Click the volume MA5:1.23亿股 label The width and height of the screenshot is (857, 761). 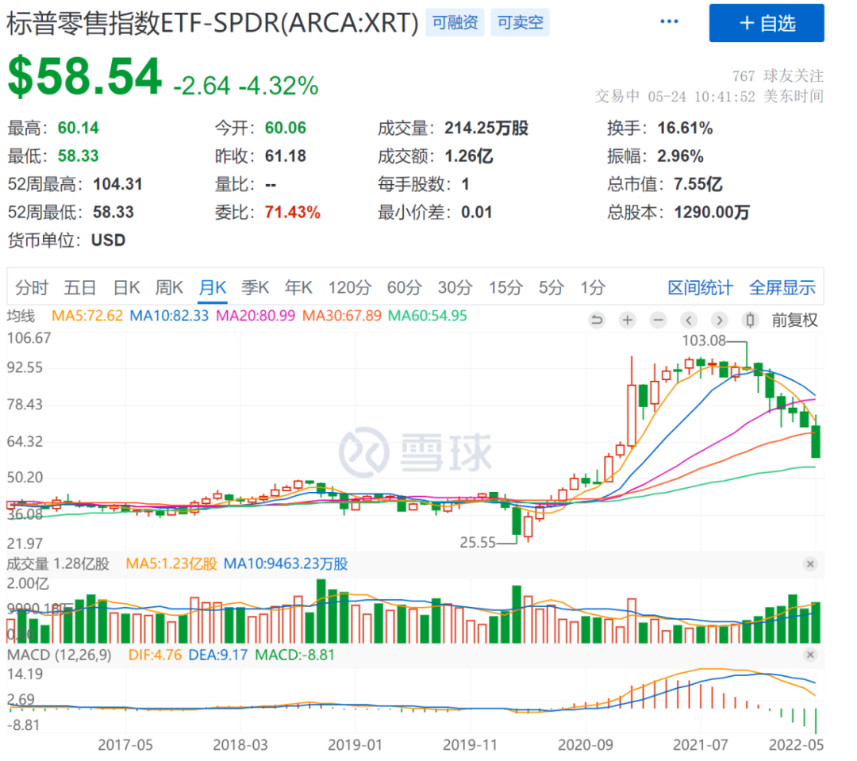click(171, 563)
